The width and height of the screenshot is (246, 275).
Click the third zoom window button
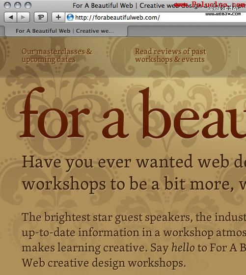pos(28,5)
